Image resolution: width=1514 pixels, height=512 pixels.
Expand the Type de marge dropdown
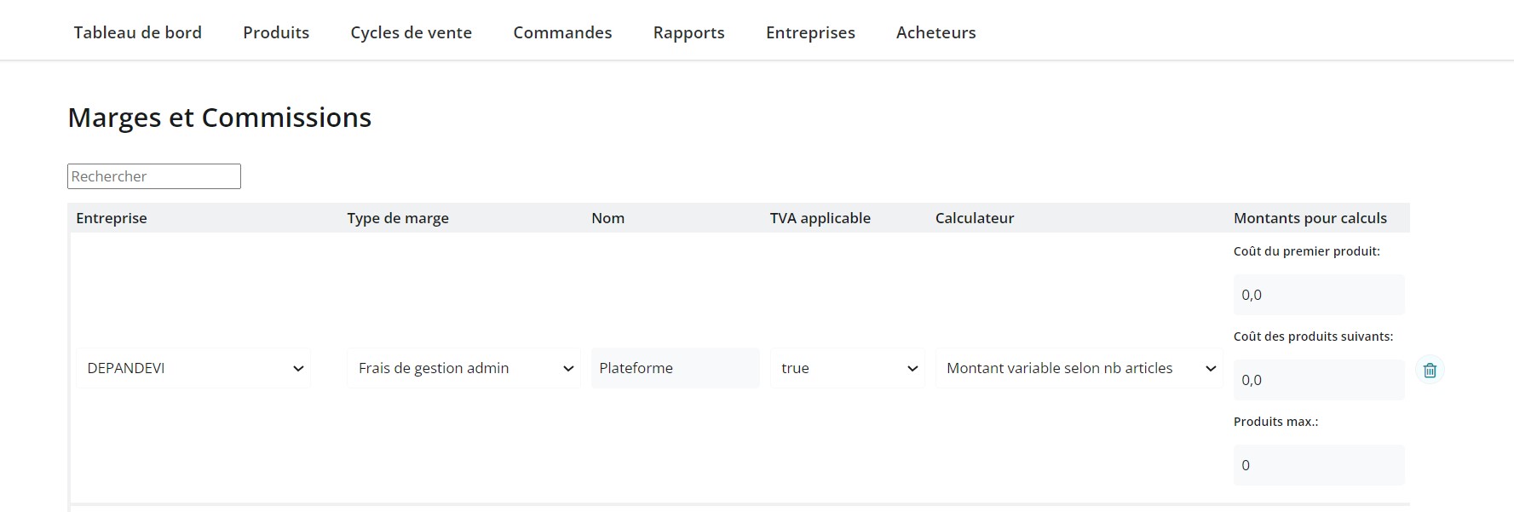[463, 368]
